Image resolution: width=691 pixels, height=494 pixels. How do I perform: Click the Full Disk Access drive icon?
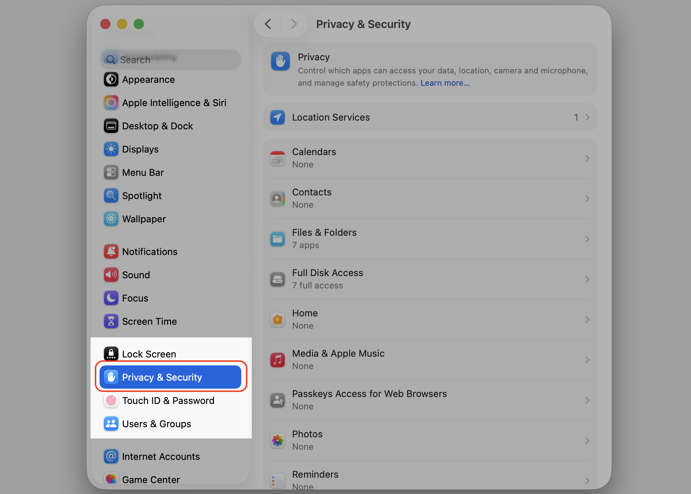[x=278, y=279]
